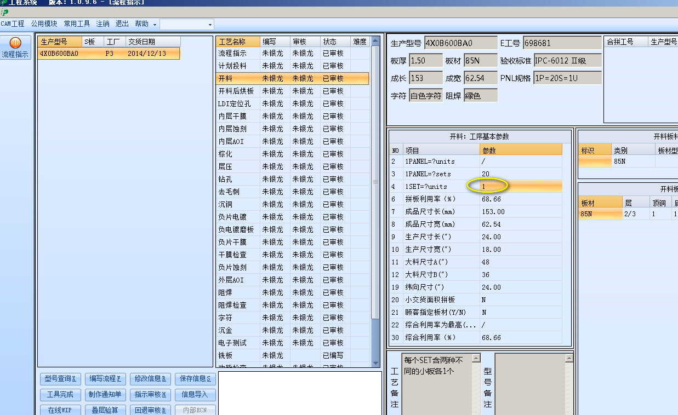Click the PNL规格 field
678x415 pixels.
[567, 78]
